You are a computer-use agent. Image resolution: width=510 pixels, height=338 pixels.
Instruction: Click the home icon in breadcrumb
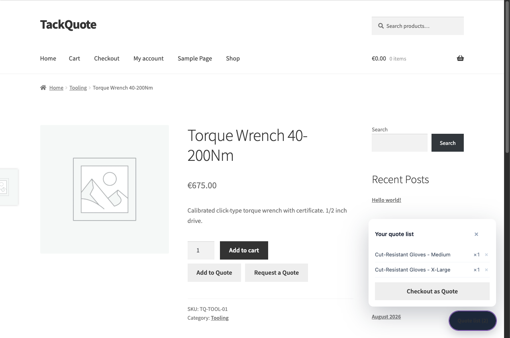[43, 88]
